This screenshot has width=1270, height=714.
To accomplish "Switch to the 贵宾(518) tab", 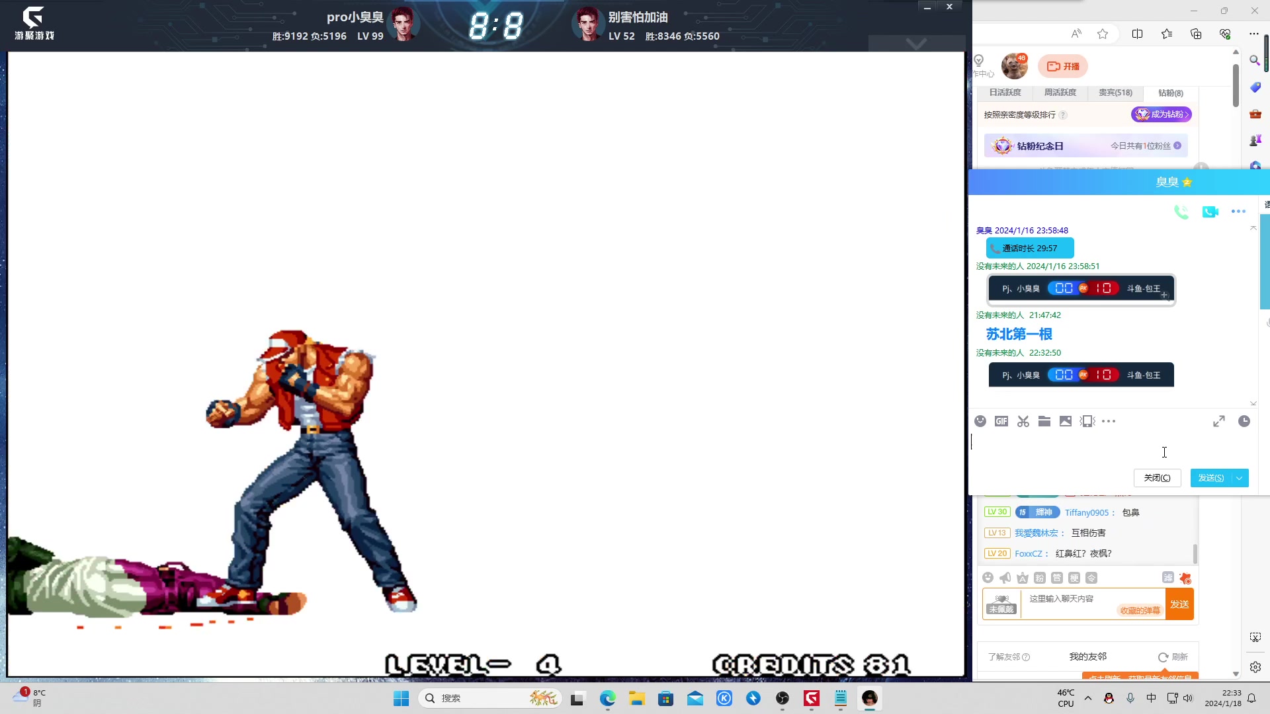I will pyautogui.click(x=1115, y=93).
